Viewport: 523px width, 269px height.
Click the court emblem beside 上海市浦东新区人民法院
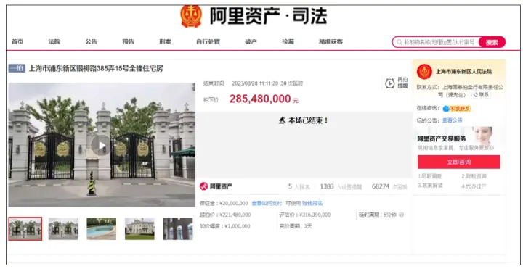(x=424, y=72)
